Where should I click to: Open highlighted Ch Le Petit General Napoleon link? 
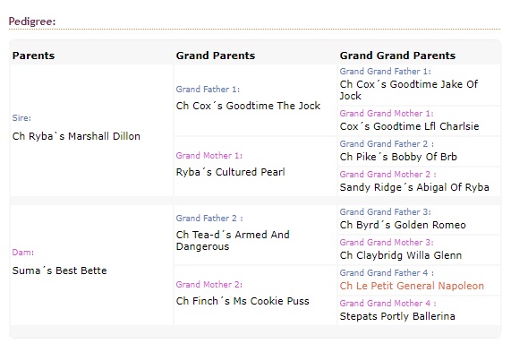point(412,286)
